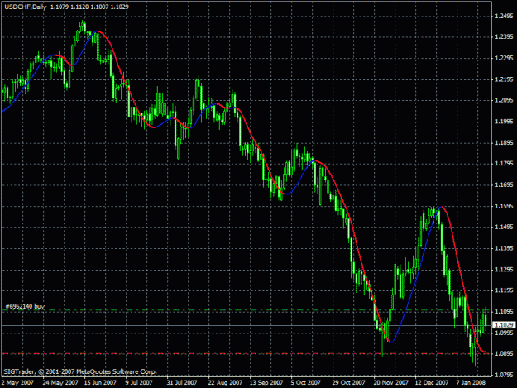Click the SIGTrader MetaQuotes copyright text
This screenshot has height=388, width=517.
pos(79,371)
